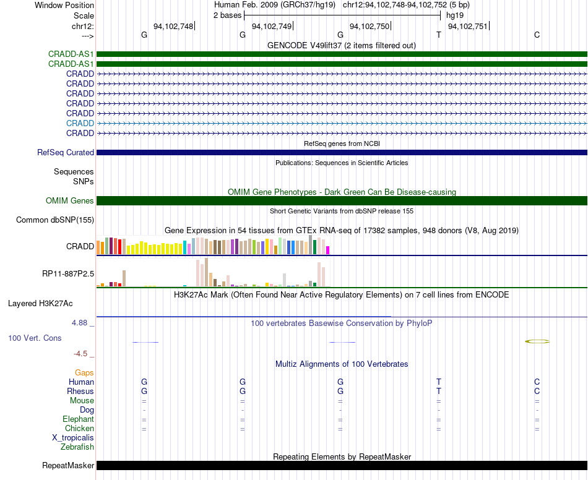Click the dark blue RefSeq Curated bar
This screenshot has height=480, width=588.
pyautogui.click(x=342, y=153)
